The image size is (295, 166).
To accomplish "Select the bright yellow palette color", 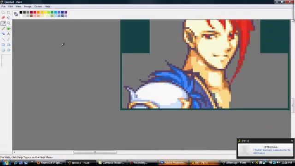I will click(x=45, y=12).
